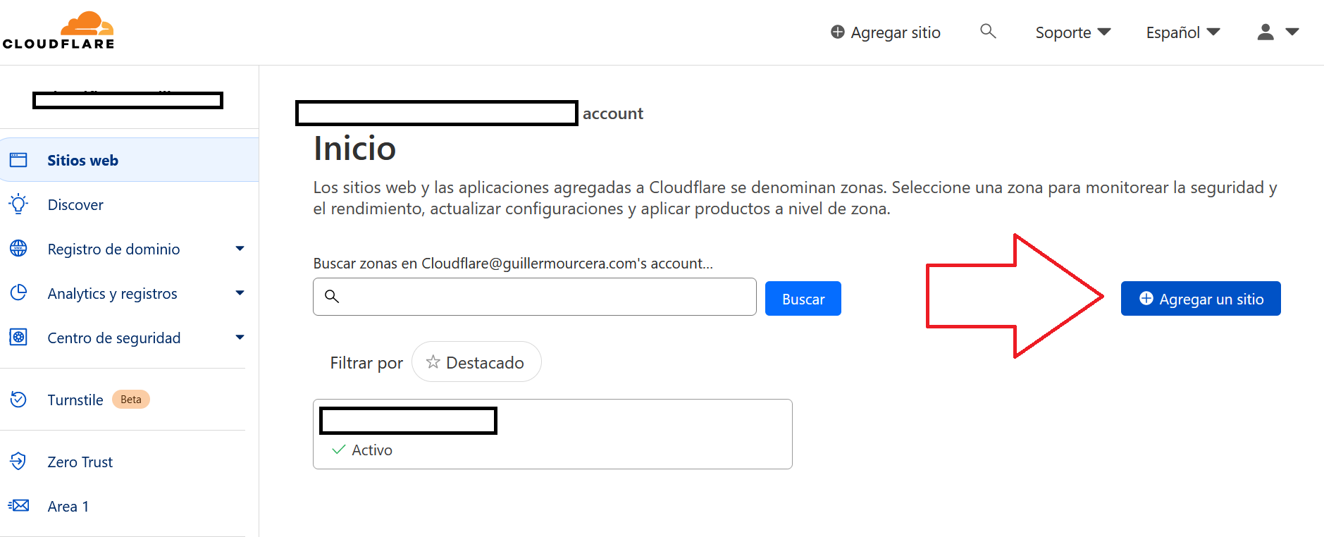Screen dimensions: 1324x537
Task: Open the Español language dropdown
Action: pos(1183,32)
